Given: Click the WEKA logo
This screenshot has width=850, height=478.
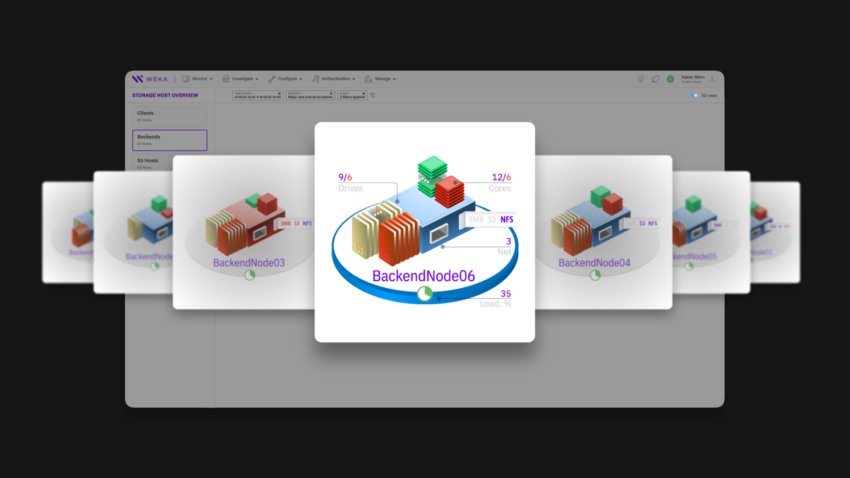Looking at the screenshot, I should coord(150,79).
